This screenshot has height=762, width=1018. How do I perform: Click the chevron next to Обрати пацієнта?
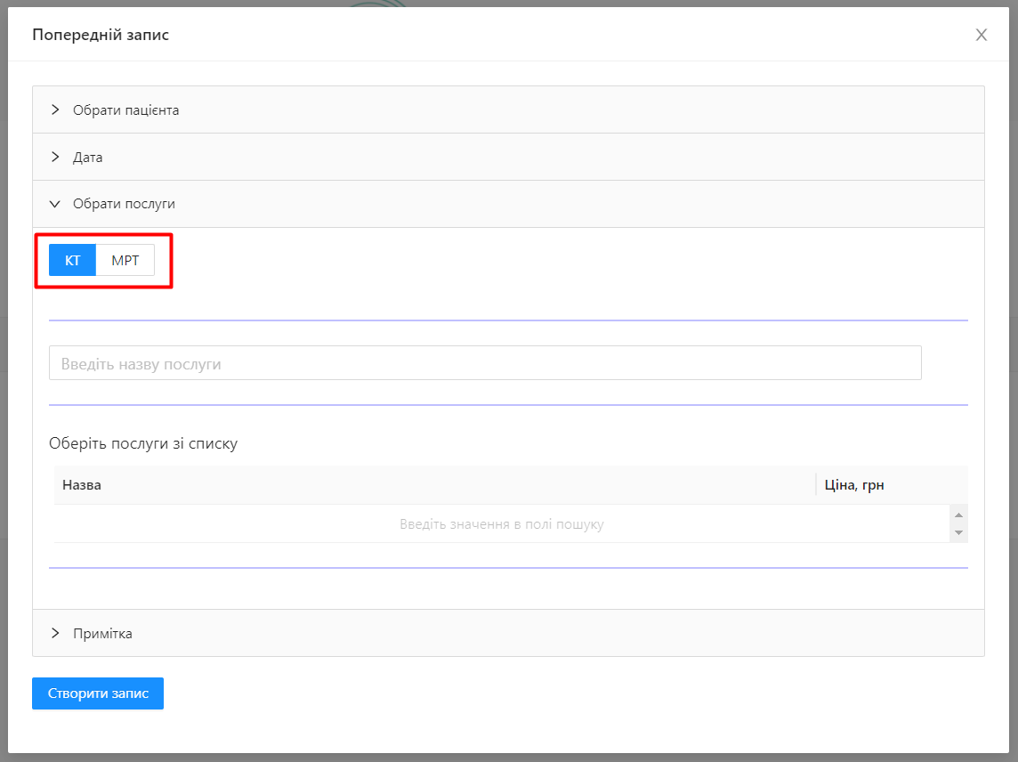[55, 109]
